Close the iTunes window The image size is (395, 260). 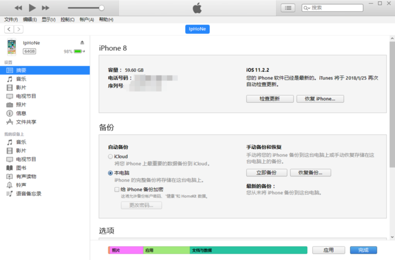click(x=389, y=4)
